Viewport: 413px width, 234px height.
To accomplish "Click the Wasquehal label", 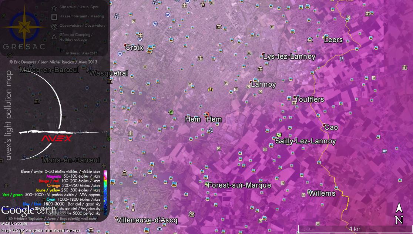I will tap(108, 73).
